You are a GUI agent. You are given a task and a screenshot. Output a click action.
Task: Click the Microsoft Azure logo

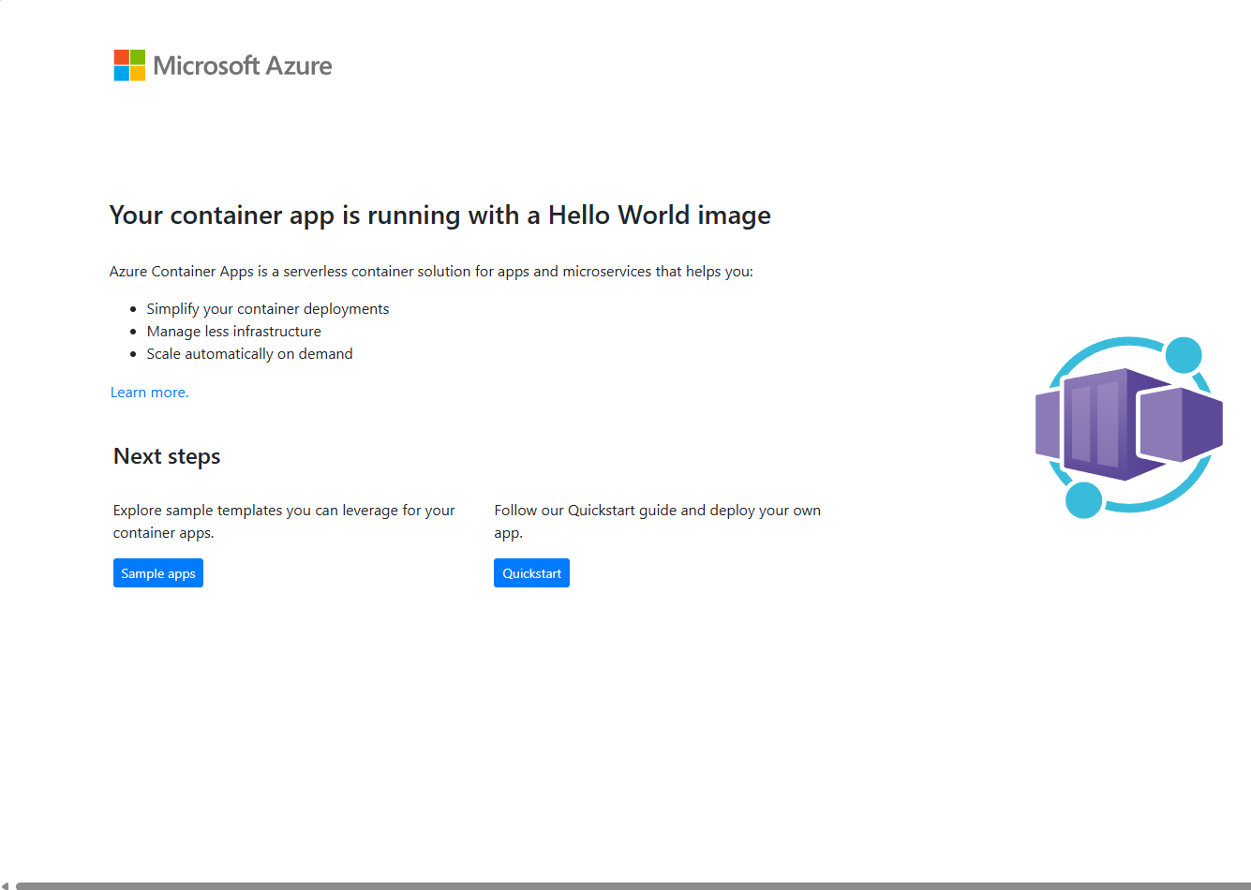click(x=223, y=66)
